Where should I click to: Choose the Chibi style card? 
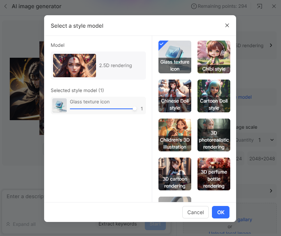click(x=214, y=57)
